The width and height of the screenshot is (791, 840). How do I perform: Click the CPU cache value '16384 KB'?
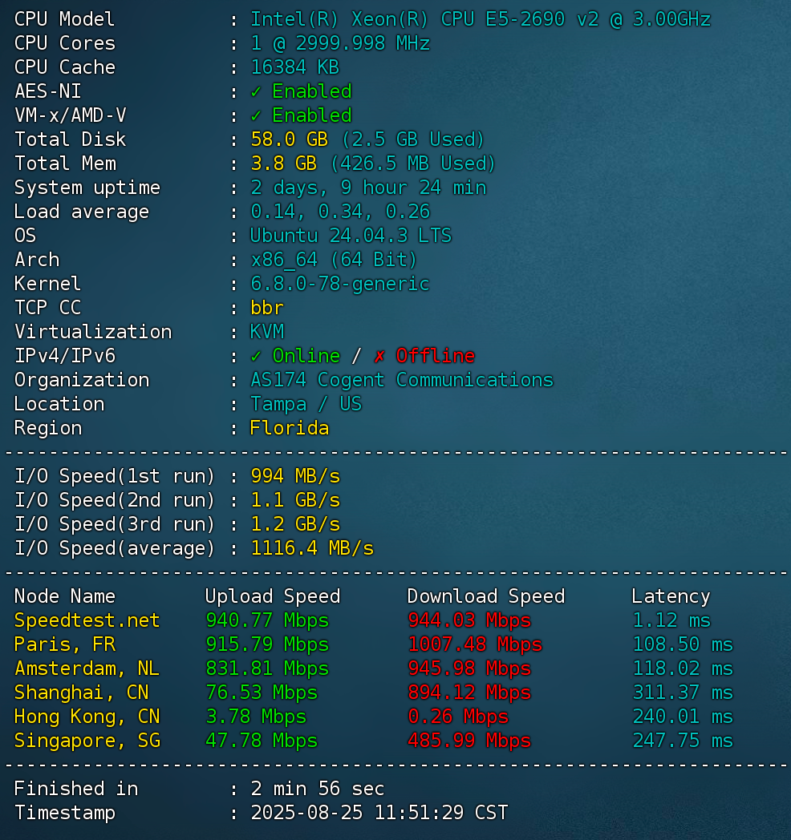click(x=295, y=67)
